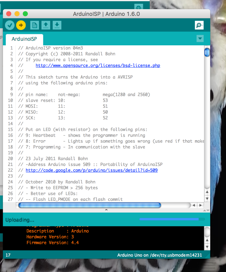Click the horizontal scrollbar left arrow

(x=194, y=205)
